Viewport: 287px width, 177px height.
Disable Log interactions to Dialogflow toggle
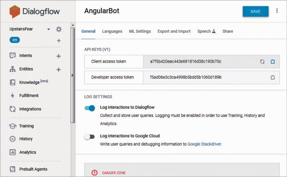pyautogui.click(x=90, y=108)
